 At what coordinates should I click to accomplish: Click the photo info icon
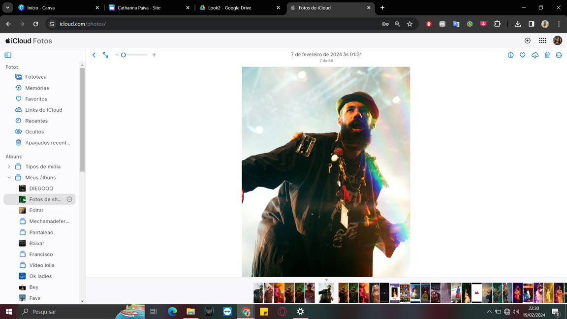click(x=510, y=55)
